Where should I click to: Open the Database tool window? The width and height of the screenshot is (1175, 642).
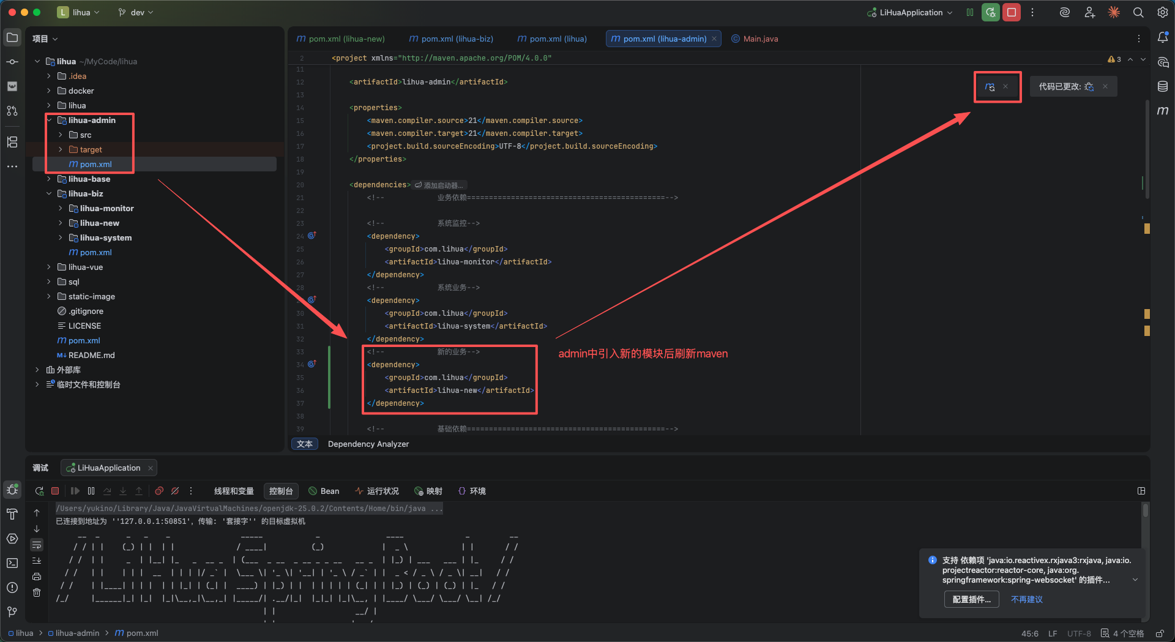1163,86
